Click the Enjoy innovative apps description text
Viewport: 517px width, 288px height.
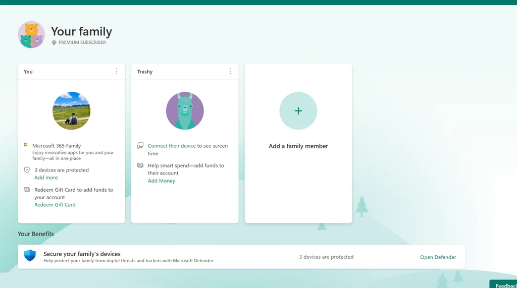pyautogui.click(x=73, y=155)
